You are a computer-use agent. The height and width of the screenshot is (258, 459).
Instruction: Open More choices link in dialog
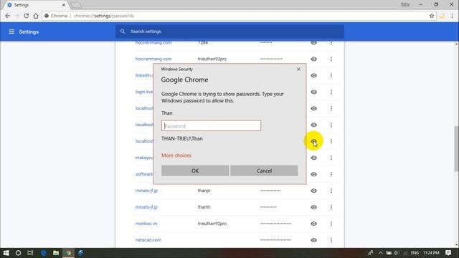(176, 156)
